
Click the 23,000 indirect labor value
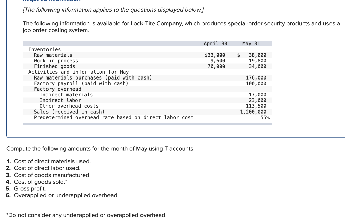(257, 100)
